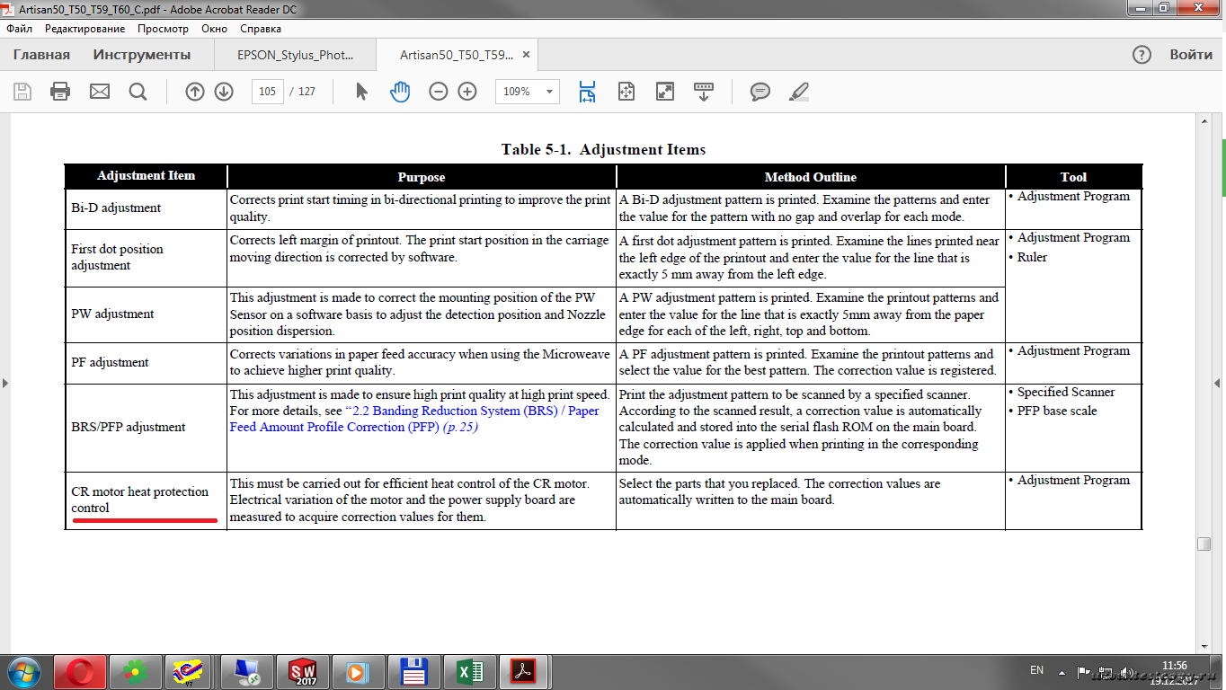Toggle Fit One Full Page view
The image size is (1226, 690).
coord(626,92)
